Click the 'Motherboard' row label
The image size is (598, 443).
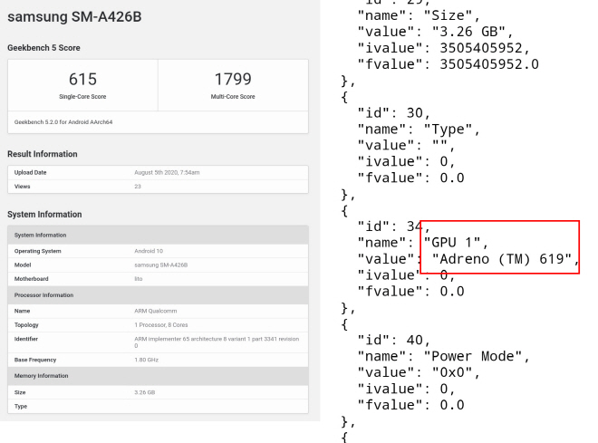(32, 279)
